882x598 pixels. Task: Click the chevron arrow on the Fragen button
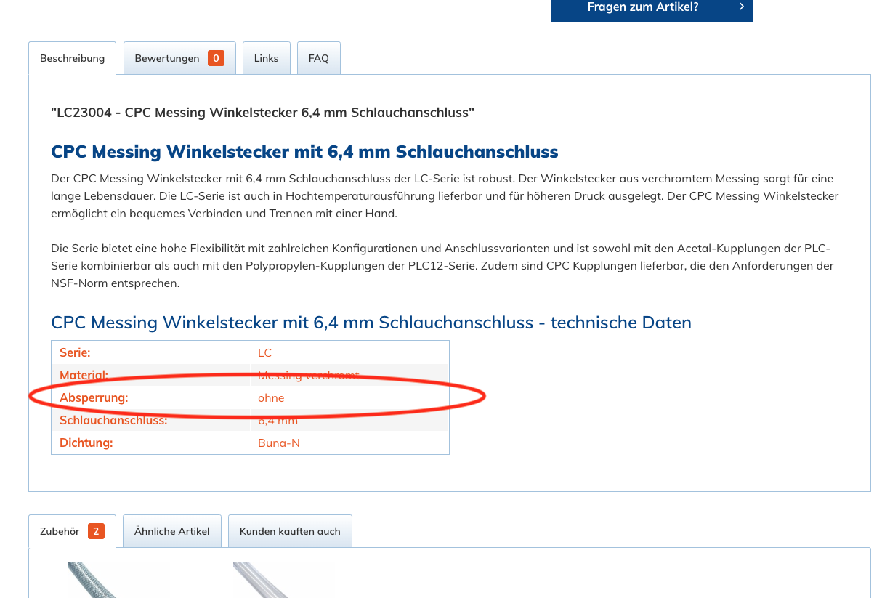click(x=741, y=7)
